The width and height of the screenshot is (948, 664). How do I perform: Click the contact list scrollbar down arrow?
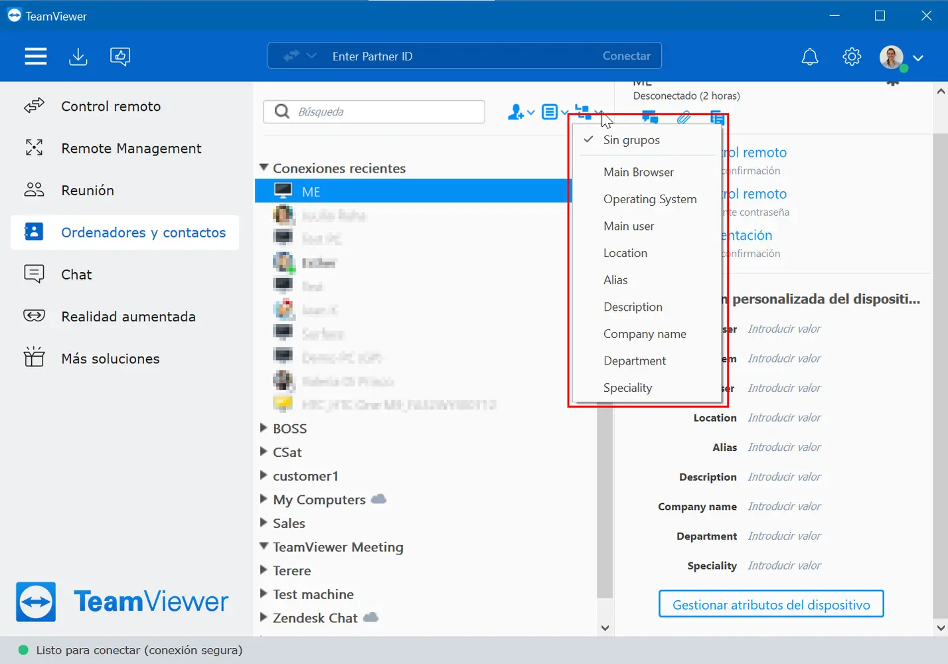click(x=605, y=627)
